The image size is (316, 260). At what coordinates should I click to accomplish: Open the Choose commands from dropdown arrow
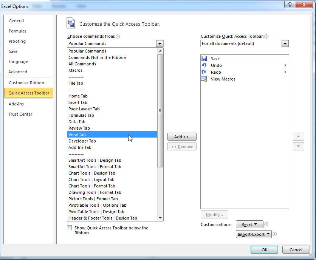point(160,43)
